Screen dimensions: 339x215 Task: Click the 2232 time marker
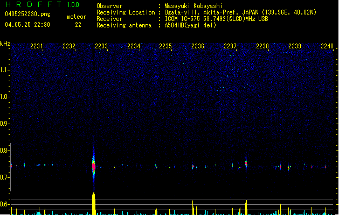point(69,46)
